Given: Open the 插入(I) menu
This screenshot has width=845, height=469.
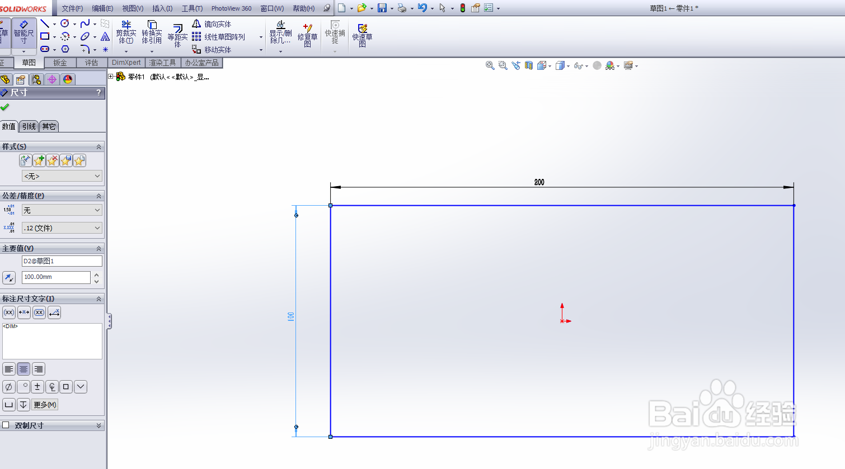Looking at the screenshot, I should coord(162,8).
